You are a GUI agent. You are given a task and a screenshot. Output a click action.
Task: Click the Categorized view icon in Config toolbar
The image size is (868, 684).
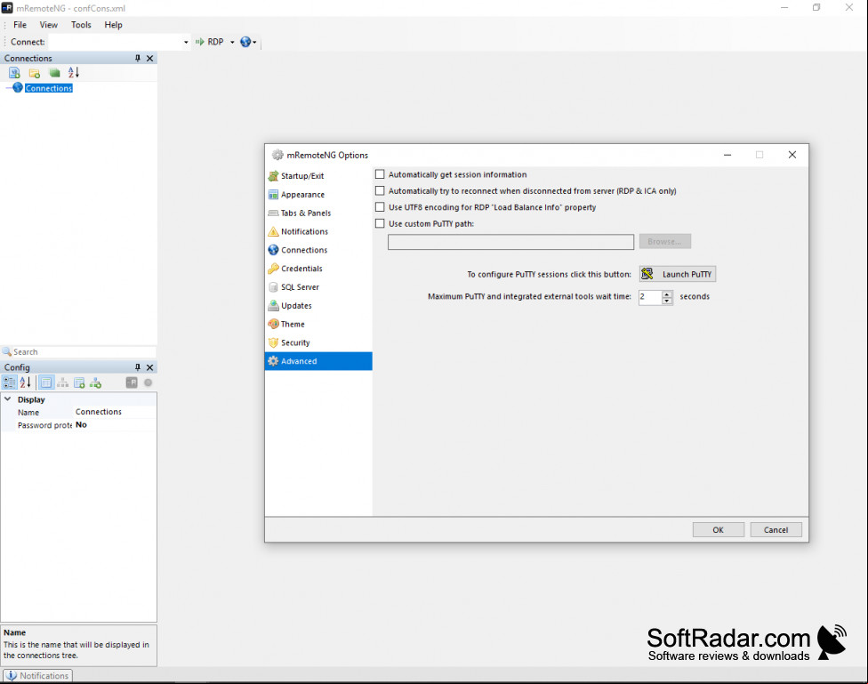[x=10, y=382]
